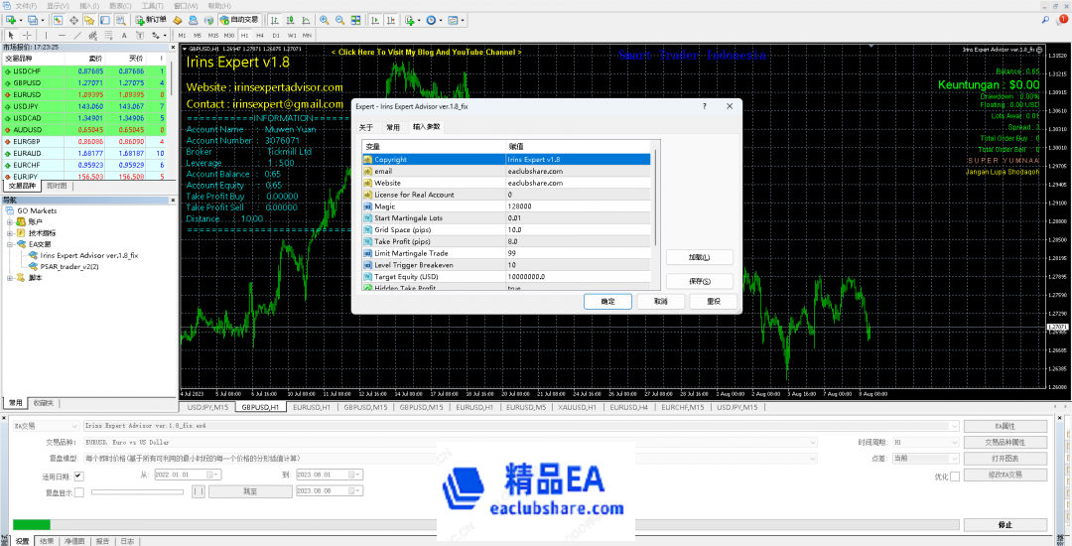Image resolution: width=1072 pixels, height=546 pixels.
Task: Select the horizontal line drawing tool
Action: click(x=62, y=35)
